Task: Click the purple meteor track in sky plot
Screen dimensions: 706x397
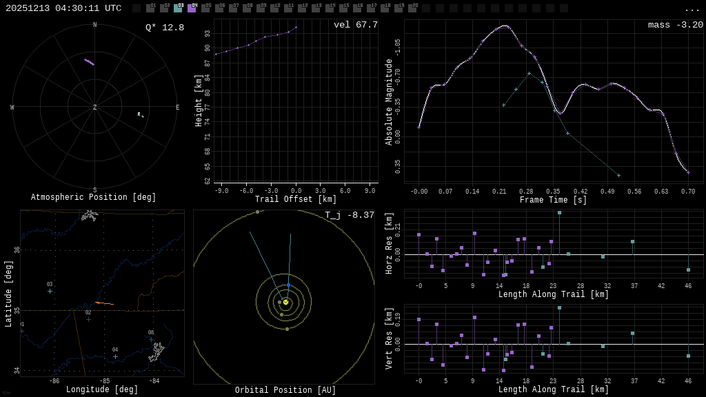Action: click(x=89, y=62)
